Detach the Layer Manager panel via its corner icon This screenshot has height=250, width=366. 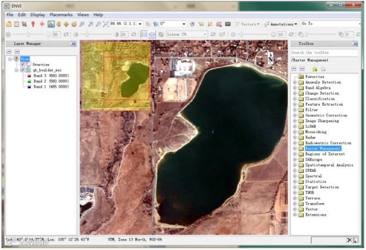pyautogui.click(x=73, y=43)
